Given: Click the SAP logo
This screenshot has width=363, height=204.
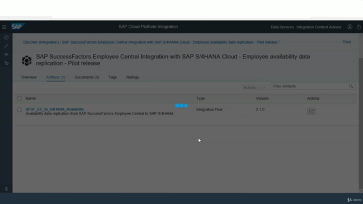Looking at the screenshot, I should click(18, 27).
